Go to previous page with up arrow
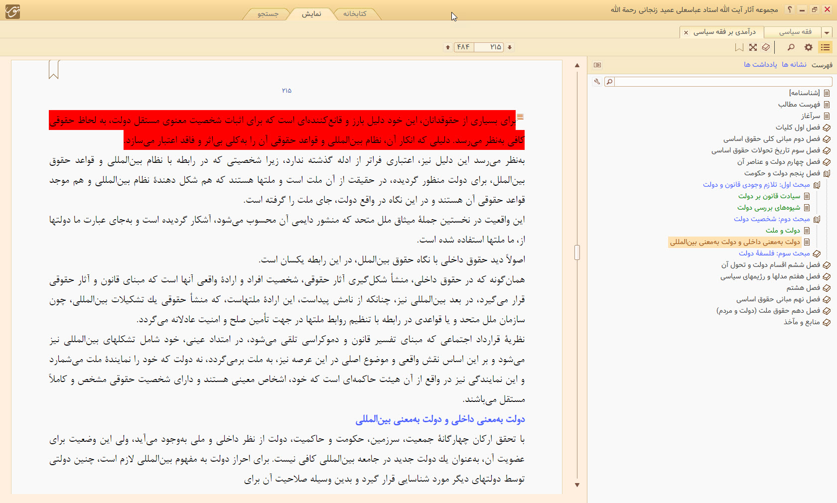The height and width of the screenshot is (503, 837). [x=448, y=47]
